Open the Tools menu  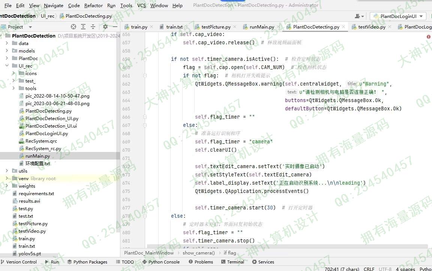(x=126, y=5)
